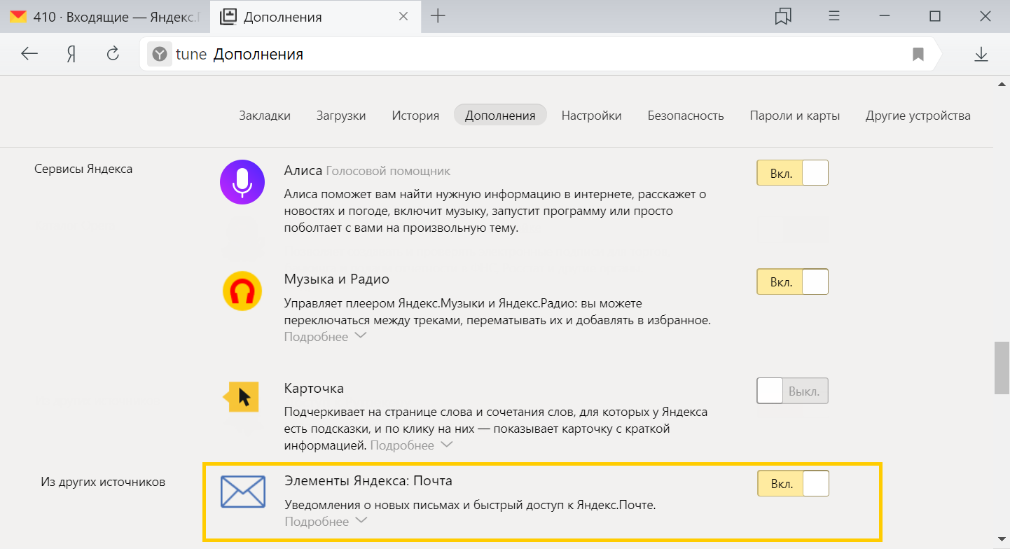Click the Yandex site icon in address bar
1010x549 pixels.
tap(160, 54)
